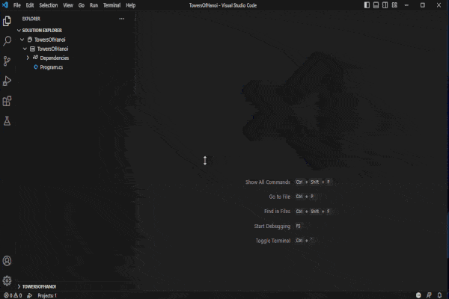Open the Terminal menu

tap(111, 5)
